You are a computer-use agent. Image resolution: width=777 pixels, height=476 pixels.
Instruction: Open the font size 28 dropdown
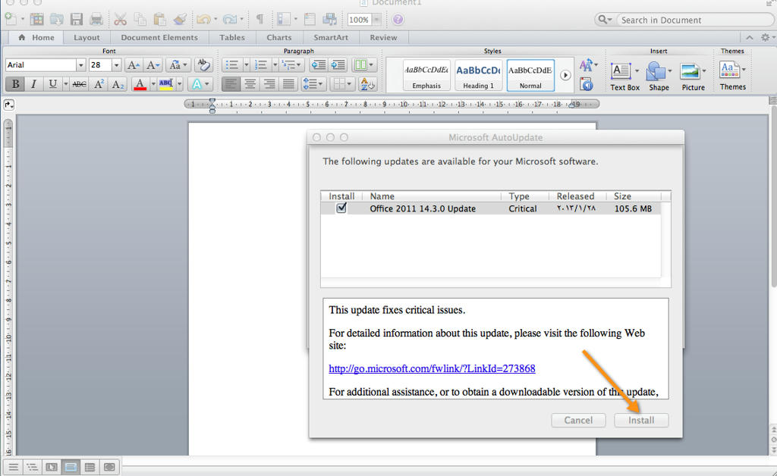pyautogui.click(x=116, y=65)
